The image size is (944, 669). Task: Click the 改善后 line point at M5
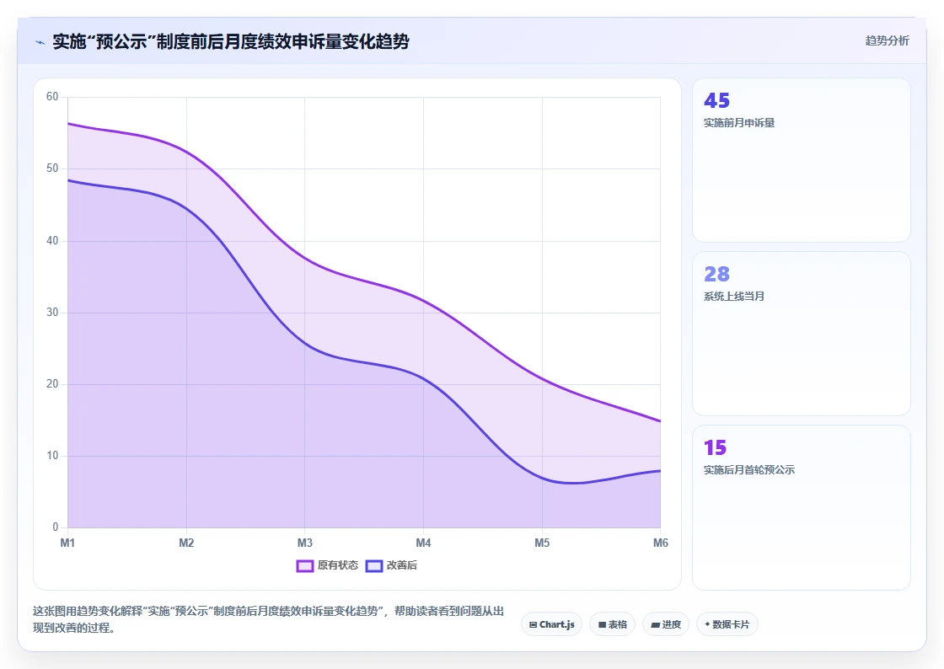tap(542, 479)
